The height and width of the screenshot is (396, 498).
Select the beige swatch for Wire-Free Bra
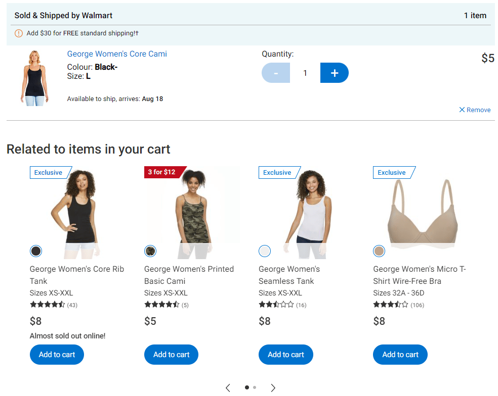[379, 251]
